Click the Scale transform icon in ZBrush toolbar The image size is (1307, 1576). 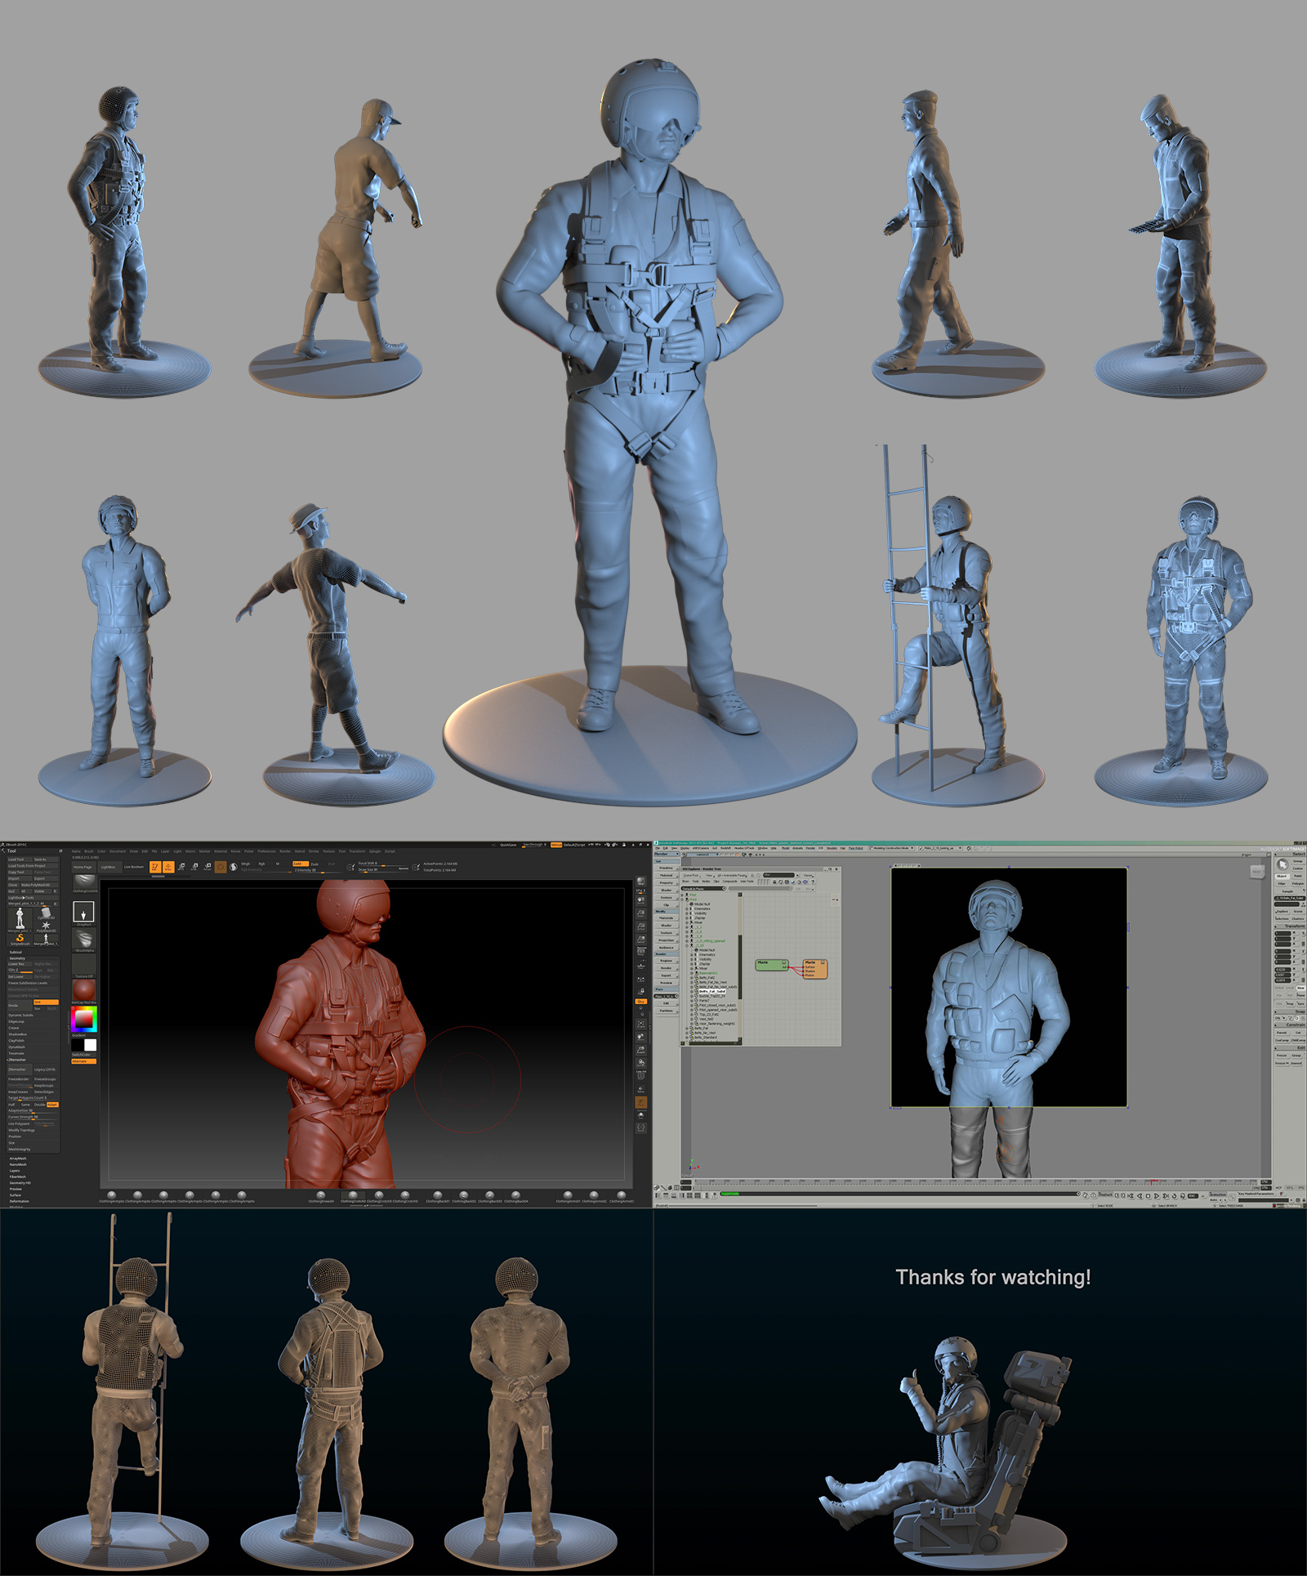click(x=194, y=867)
